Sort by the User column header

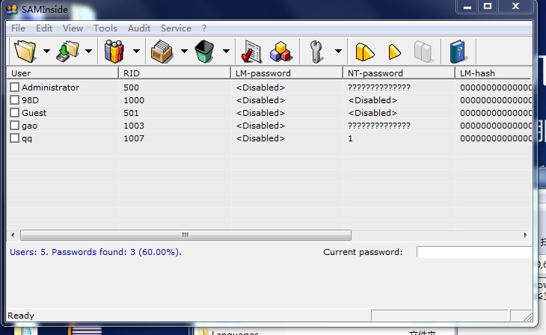pos(63,73)
